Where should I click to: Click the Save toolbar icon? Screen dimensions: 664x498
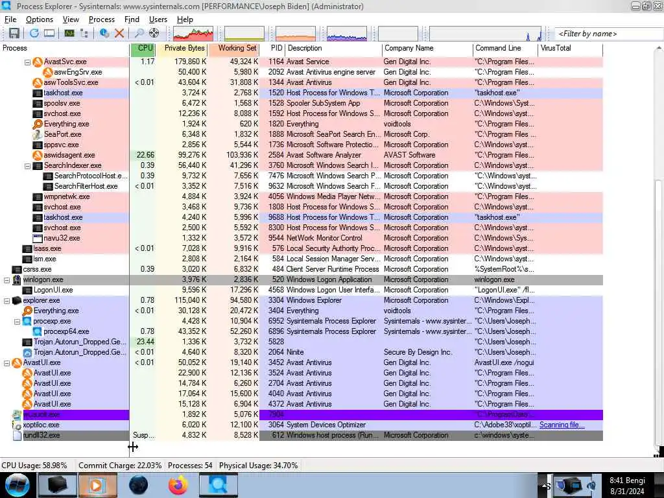pyautogui.click(x=14, y=33)
